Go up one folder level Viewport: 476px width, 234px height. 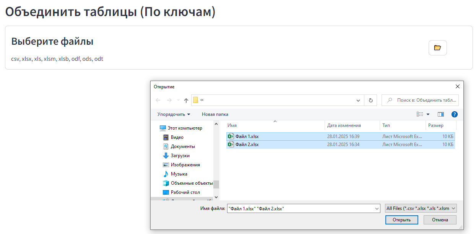[186, 100]
